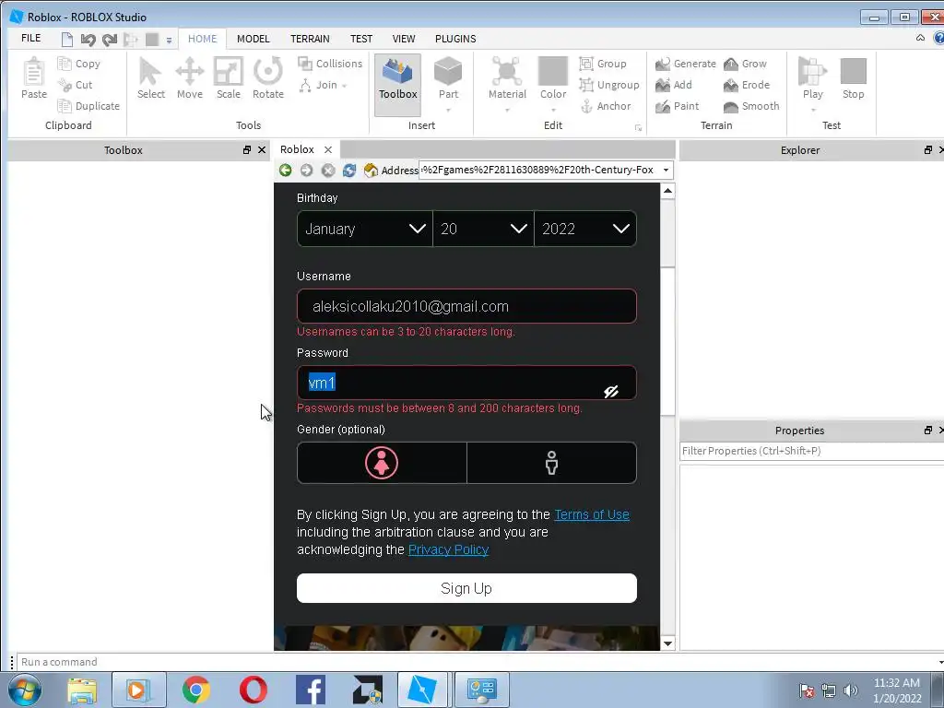Expand the Color dropdown arrow
Screen dimensions: 944x708
click(553, 111)
